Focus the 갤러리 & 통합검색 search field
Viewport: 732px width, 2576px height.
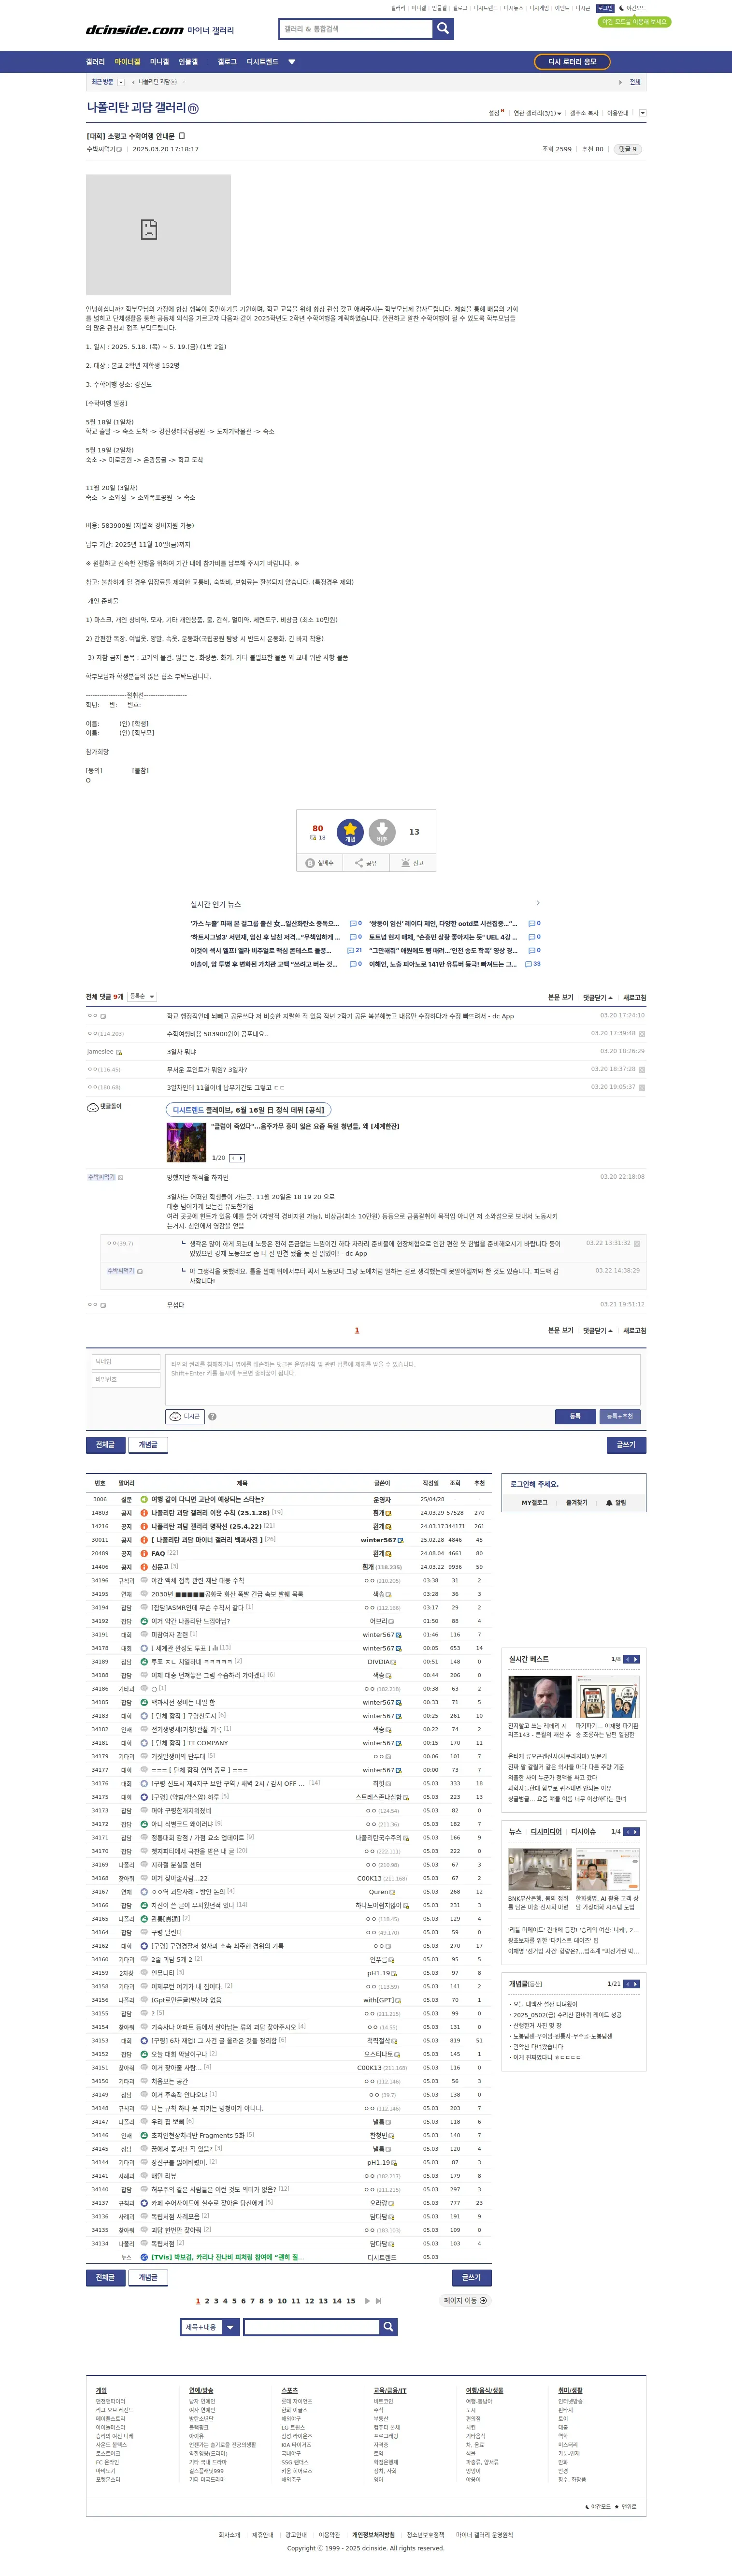356,29
